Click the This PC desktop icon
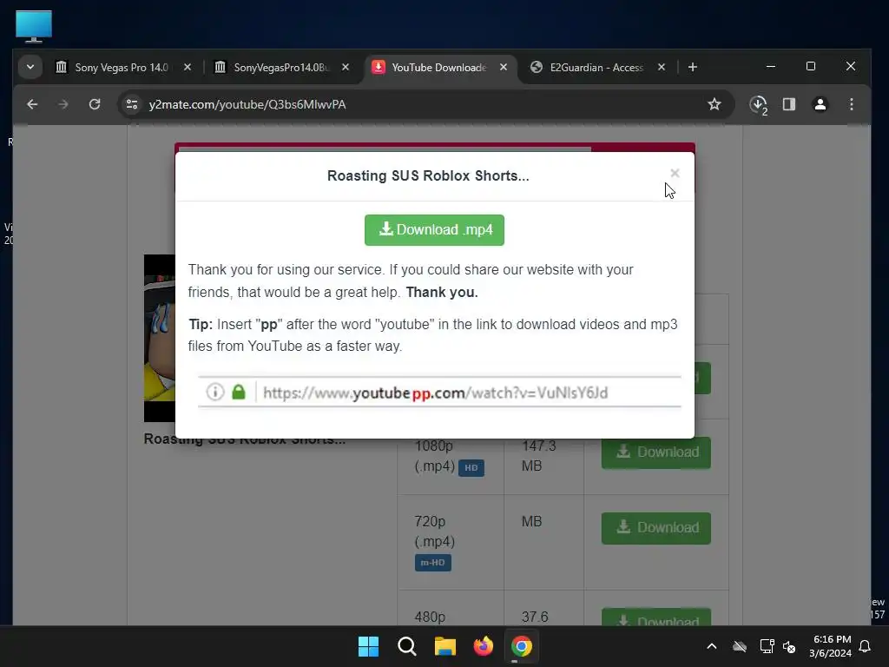This screenshot has height=667, width=889. (34, 26)
